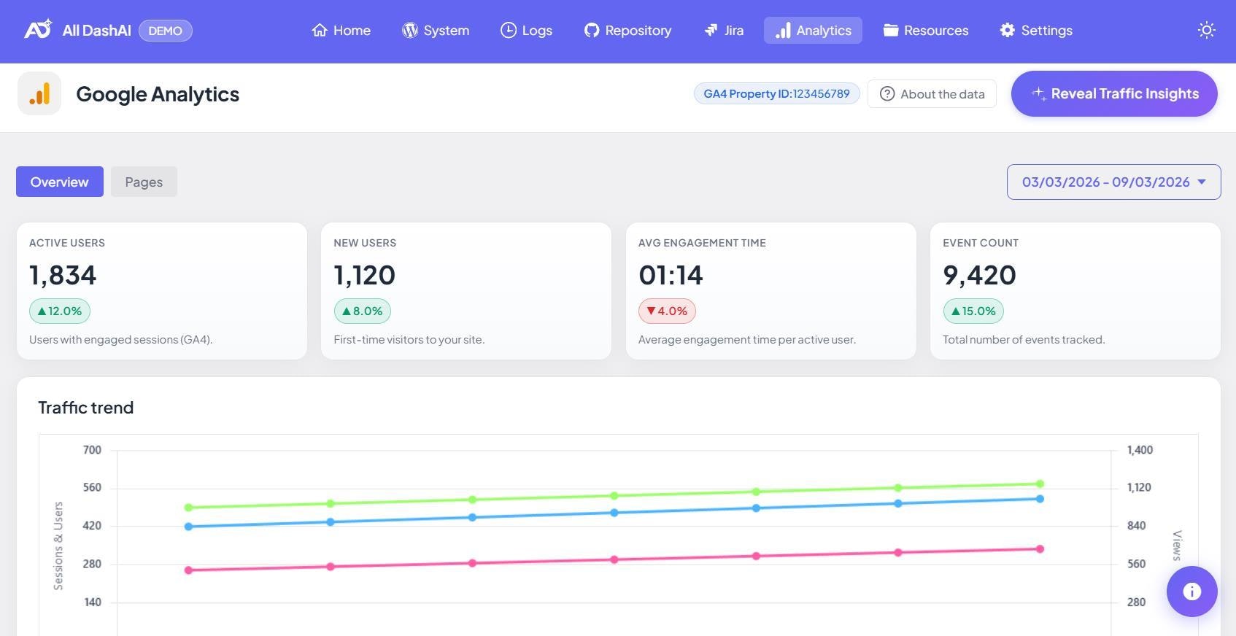Go to the Logs nav item
The image size is (1236, 636).
click(526, 31)
